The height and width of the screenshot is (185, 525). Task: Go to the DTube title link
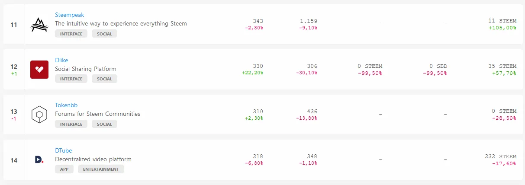(x=63, y=150)
